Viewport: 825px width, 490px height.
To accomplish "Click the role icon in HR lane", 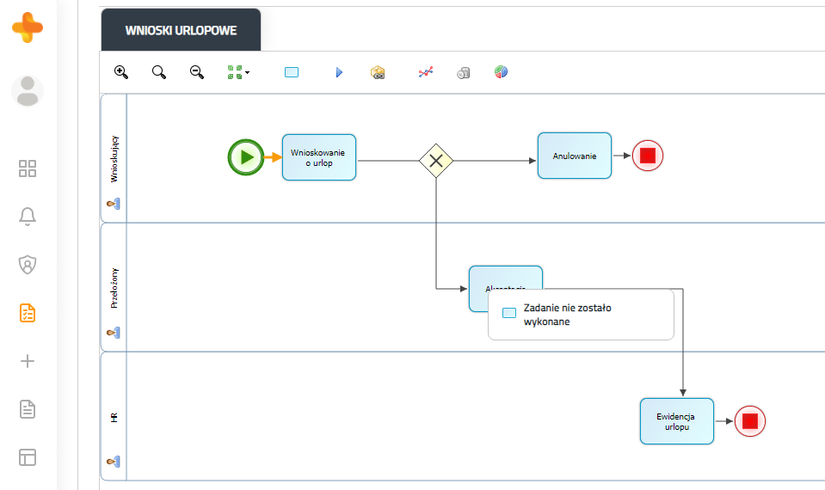I will [113, 462].
